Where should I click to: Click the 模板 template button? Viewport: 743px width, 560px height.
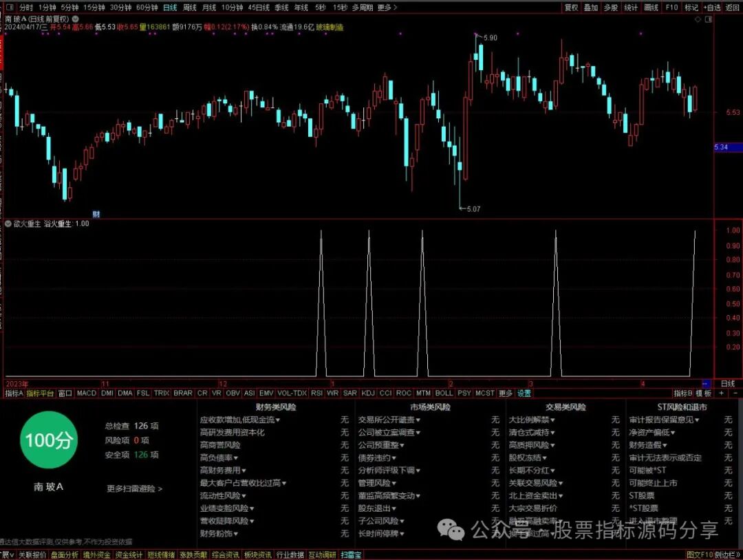[704, 394]
